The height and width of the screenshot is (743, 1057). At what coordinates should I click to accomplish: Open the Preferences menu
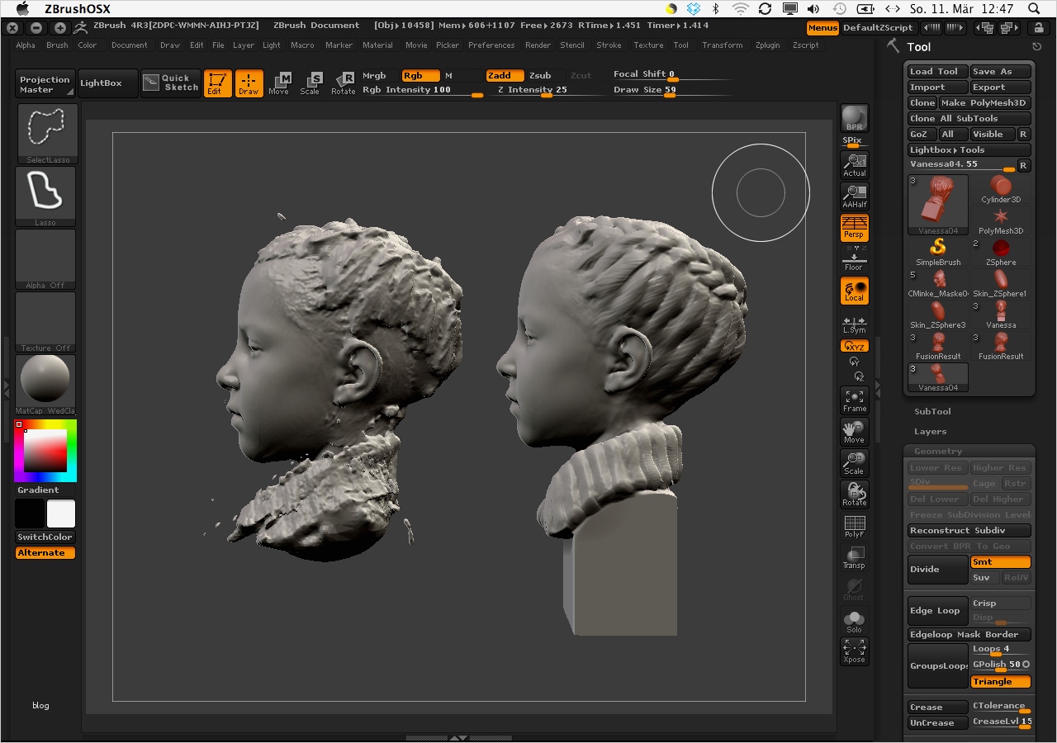tap(491, 45)
